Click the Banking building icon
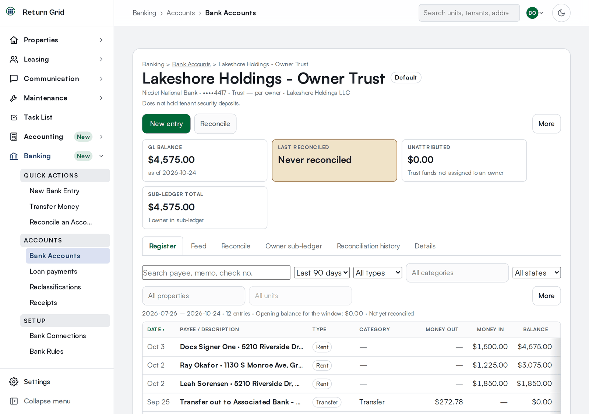 [x=14, y=156]
